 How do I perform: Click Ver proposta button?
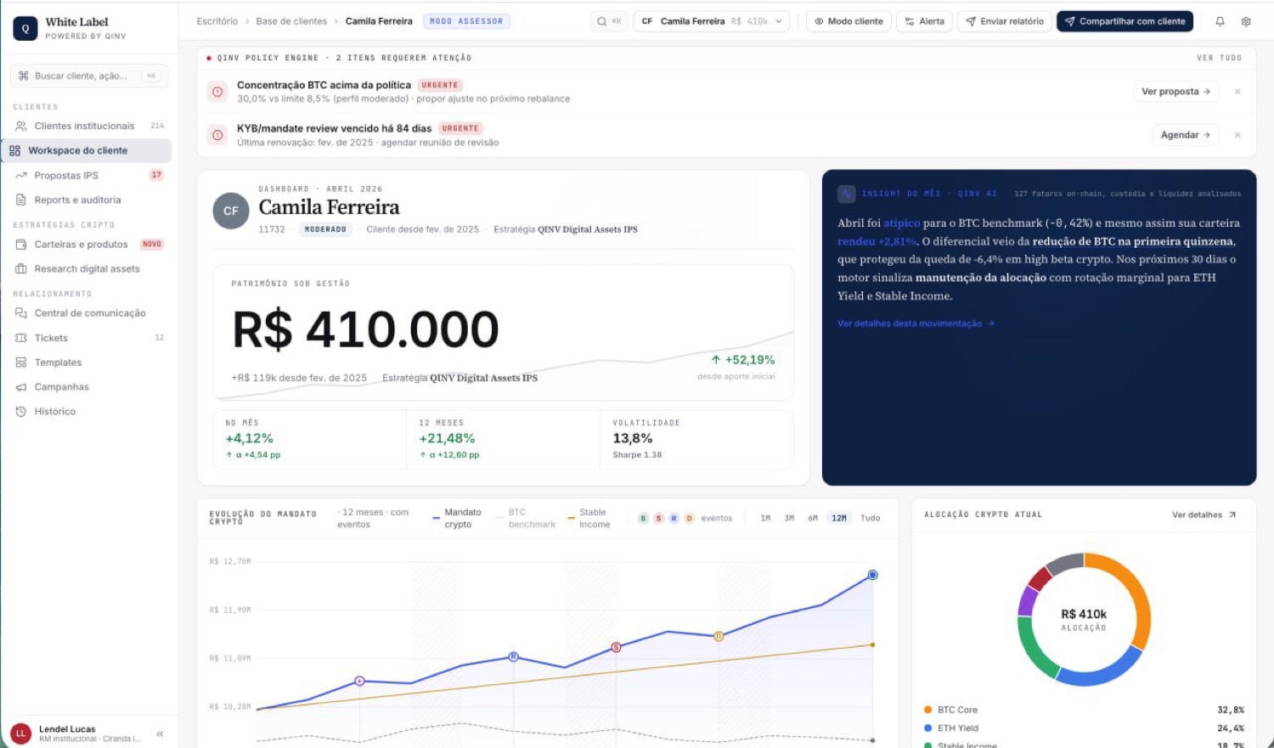pos(1175,92)
